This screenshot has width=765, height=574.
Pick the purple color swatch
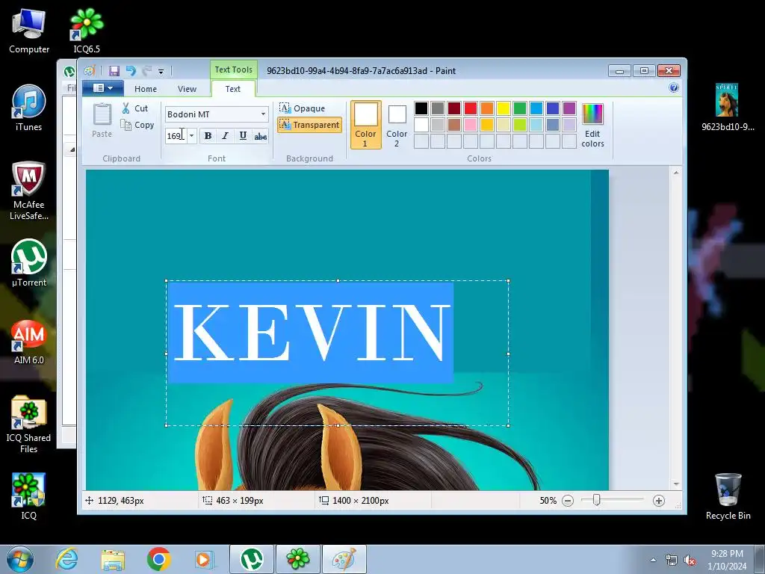pyautogui.click(x=569, y=108)
